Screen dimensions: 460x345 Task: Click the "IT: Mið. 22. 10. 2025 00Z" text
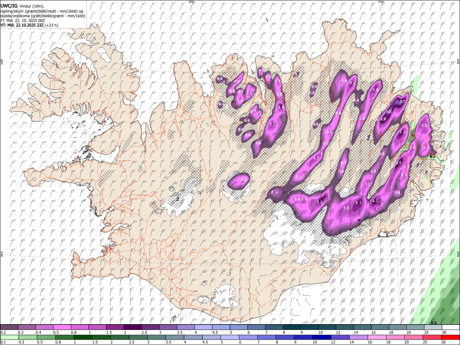click(23, 20)
